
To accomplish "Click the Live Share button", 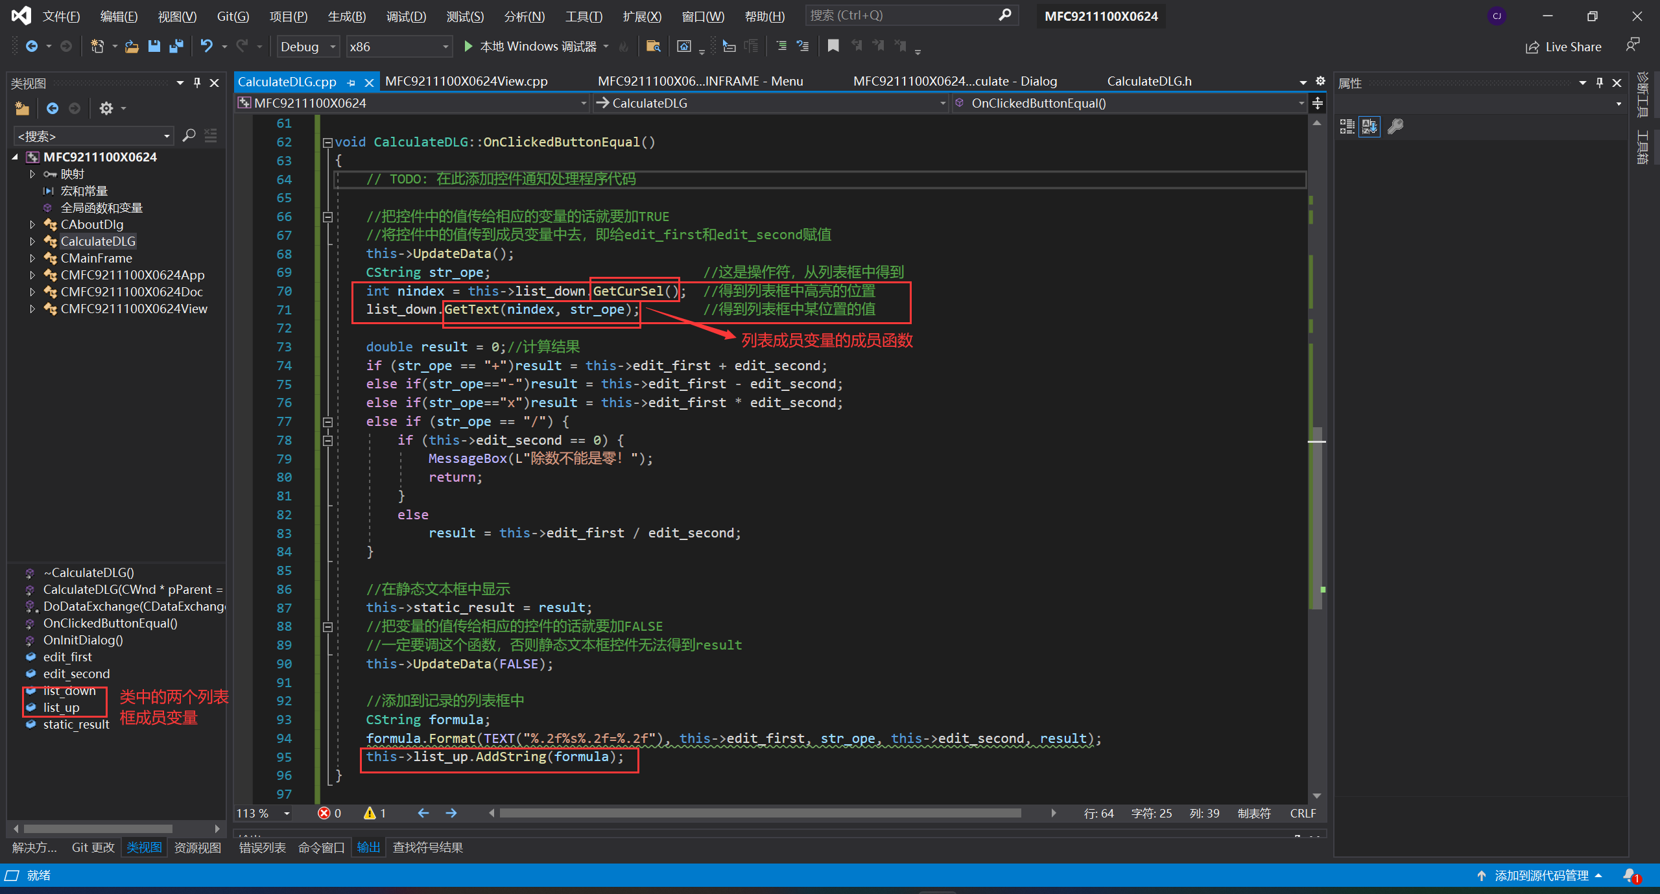I will [1563, 47].
